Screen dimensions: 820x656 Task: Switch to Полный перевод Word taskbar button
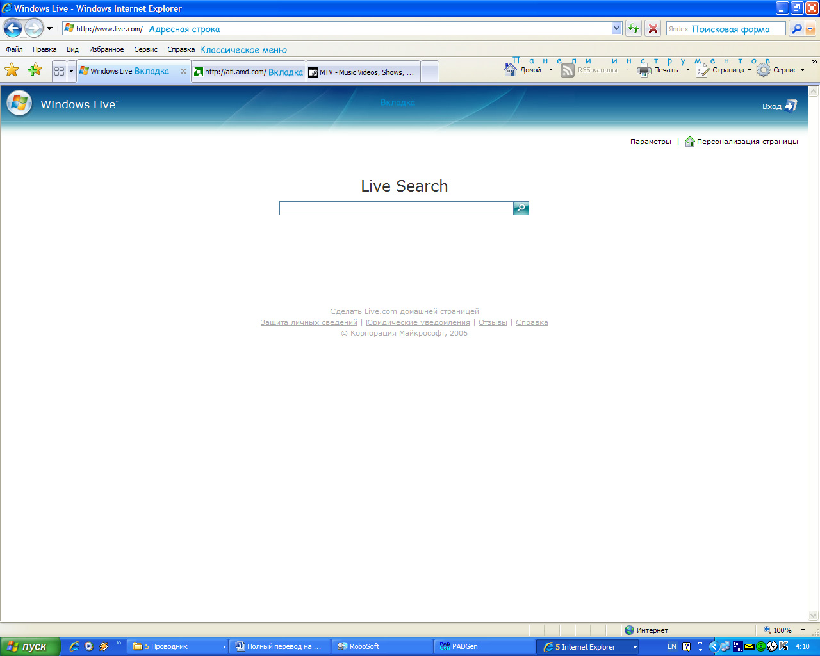coord(280,646)
